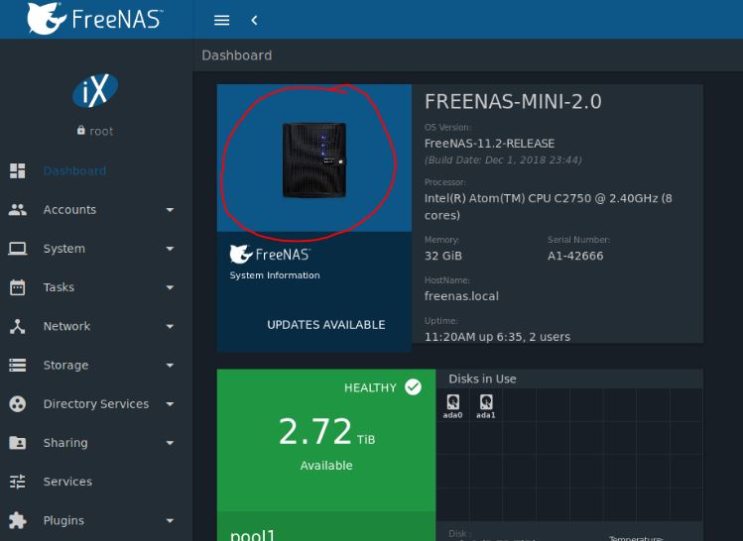Viewport: 743px width, 541px height.
Task: Click the FreeNAS logo in header
Action: tap(94, 19)
